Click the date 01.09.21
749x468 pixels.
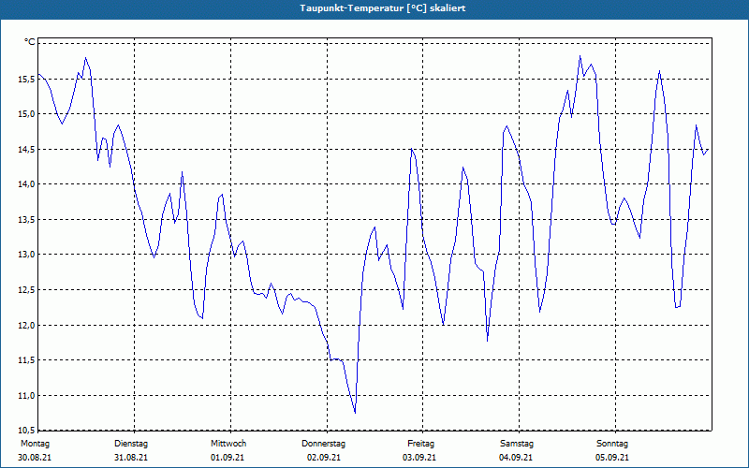click(228, 458)
